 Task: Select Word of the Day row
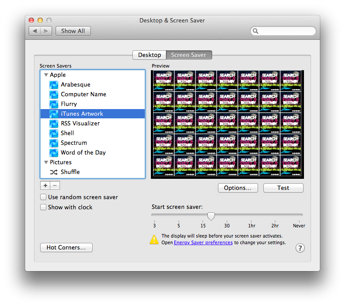coord(93,153)
